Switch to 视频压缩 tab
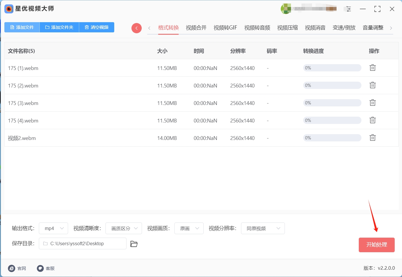Image resolution: width=402 pixels, height=277 pixels. (287, 28)
